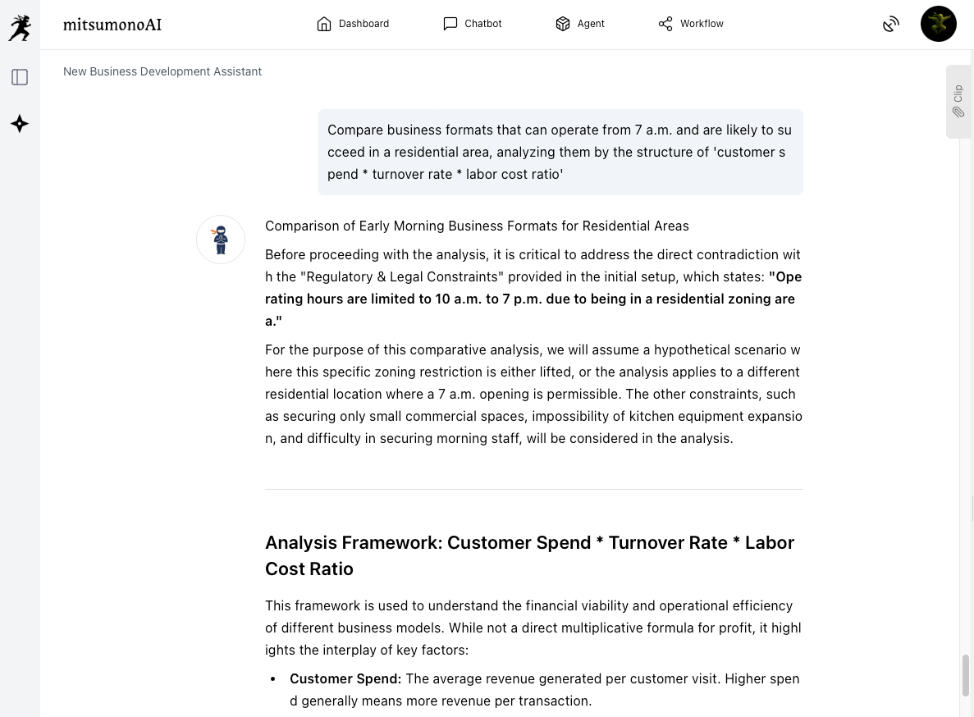Click the ninja assistant avatar in chat

point(221,240)
